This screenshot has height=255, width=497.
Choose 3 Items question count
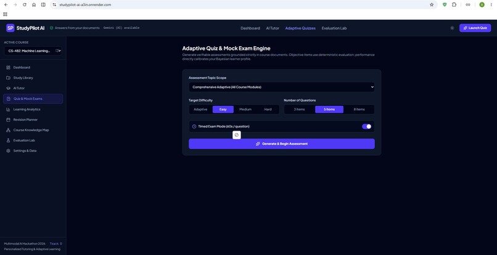click(x=299, y=109)
